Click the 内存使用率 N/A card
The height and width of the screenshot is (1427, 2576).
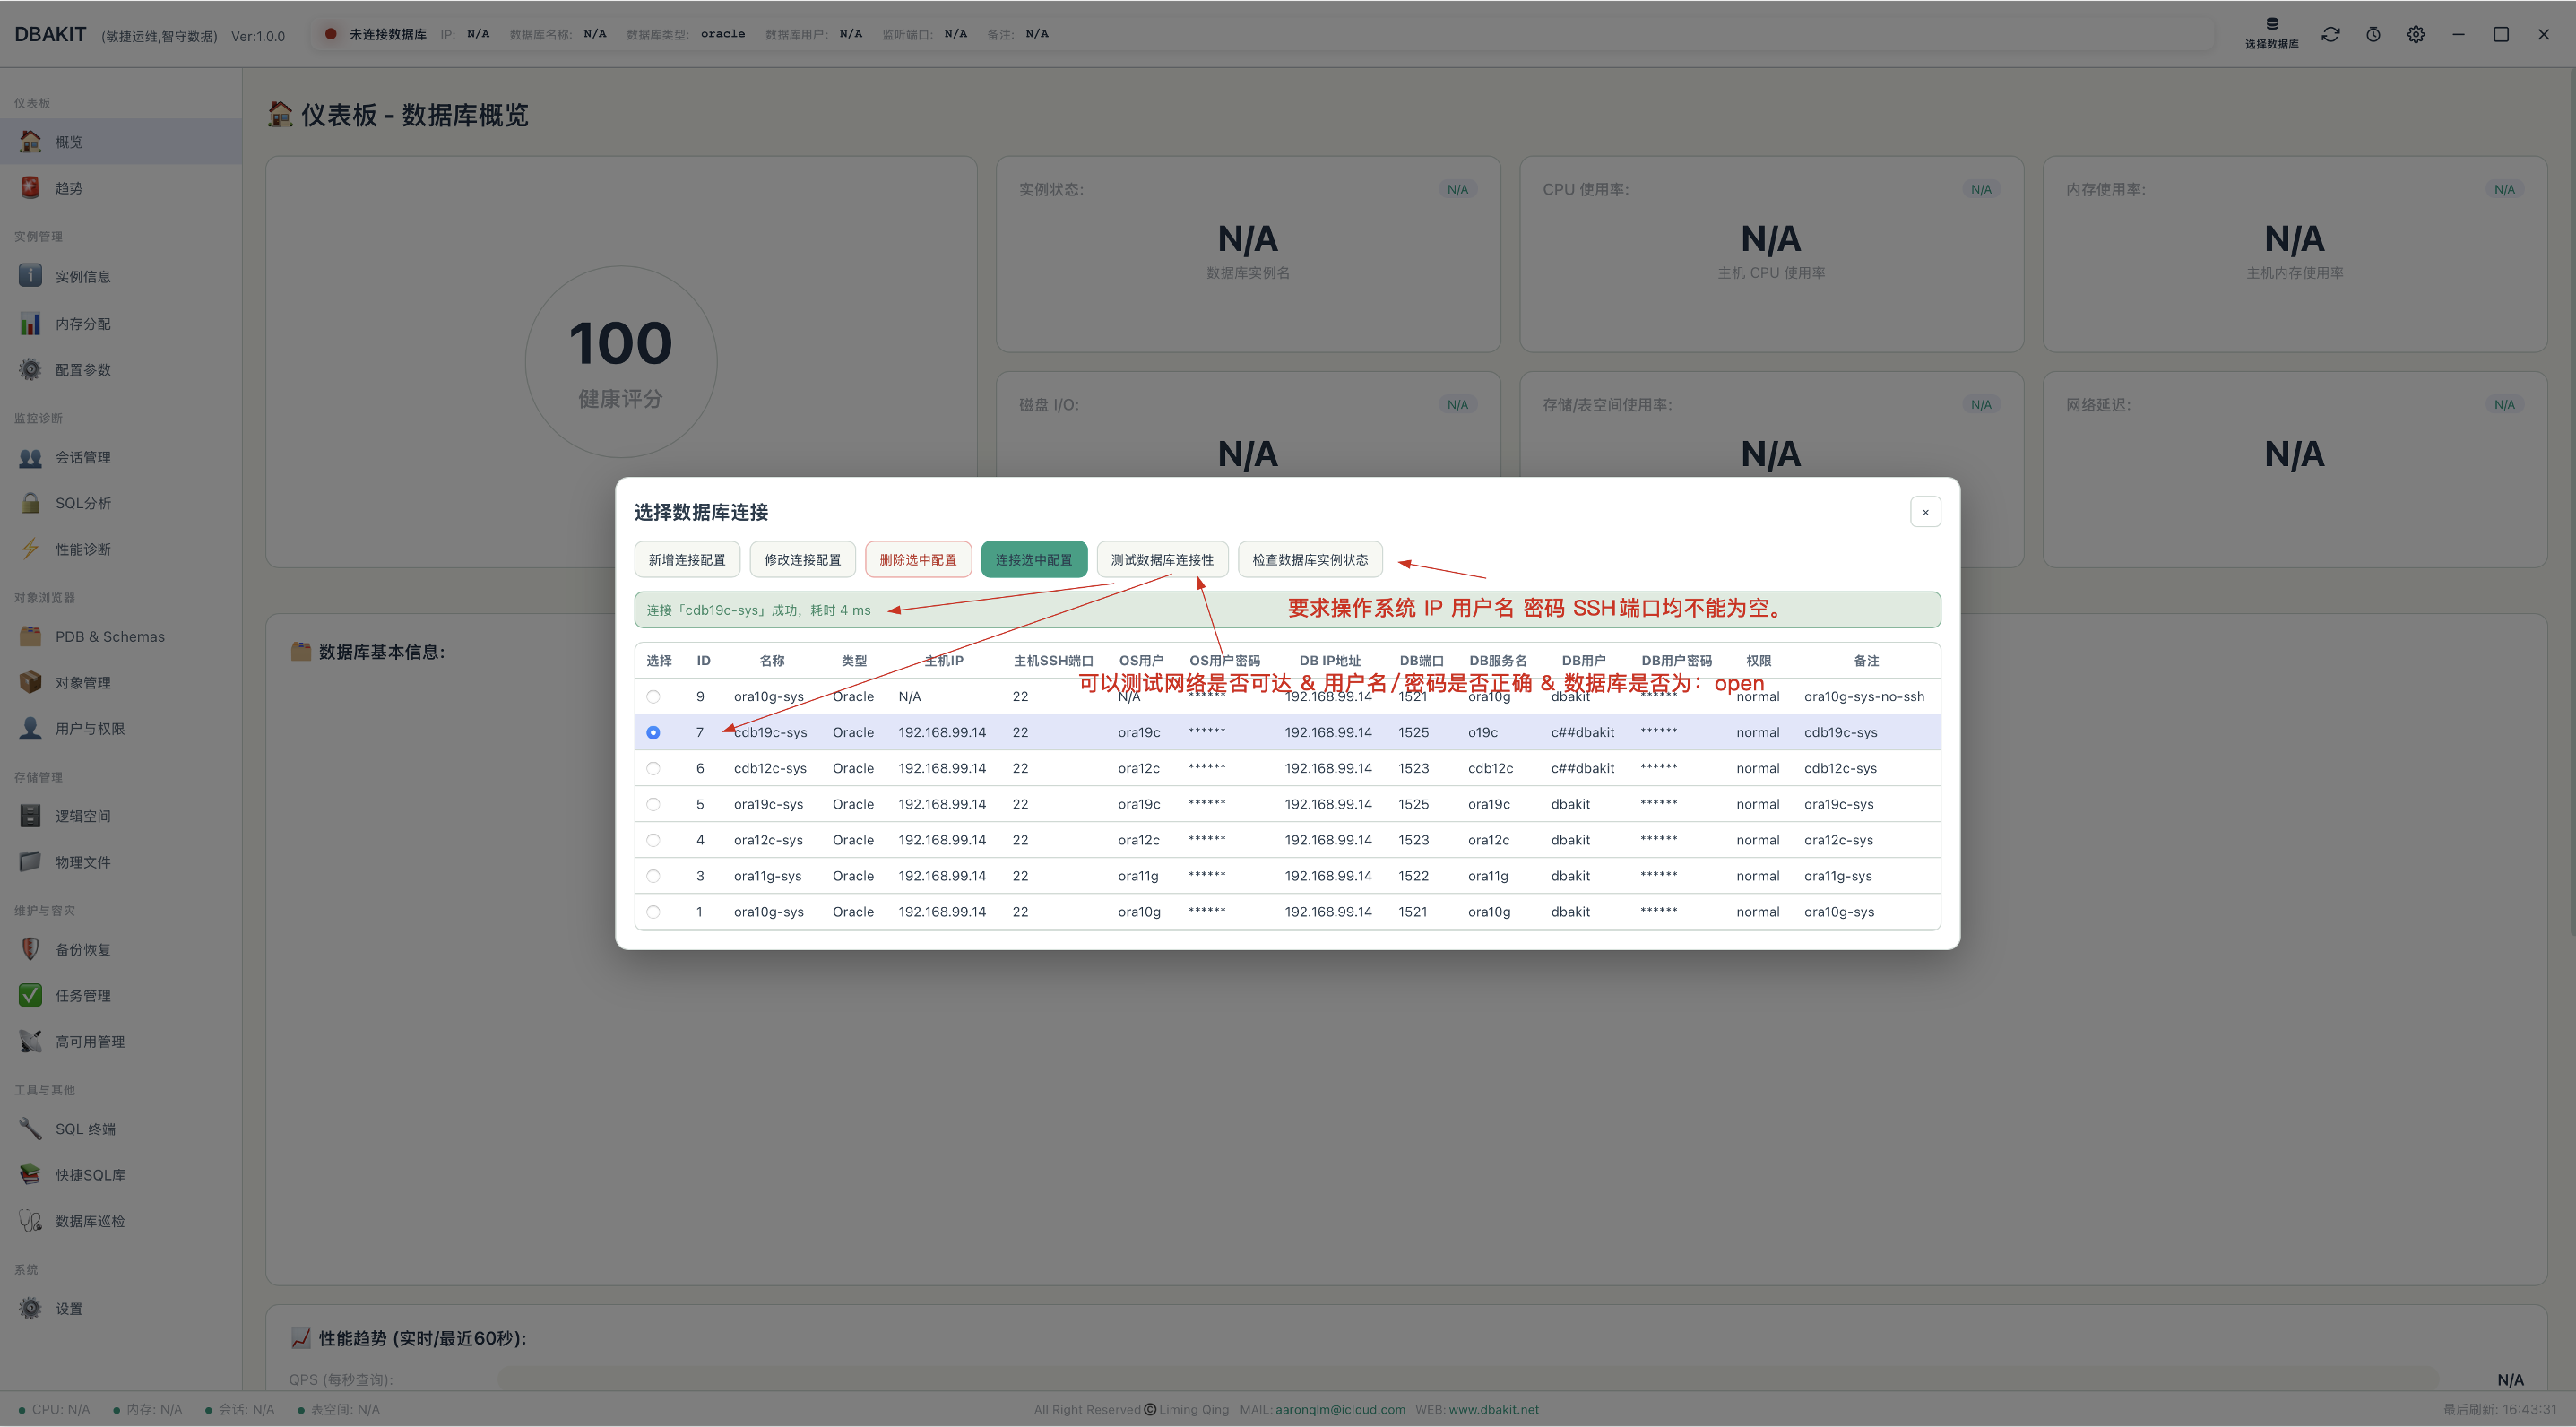click(x=2294, y=254)
